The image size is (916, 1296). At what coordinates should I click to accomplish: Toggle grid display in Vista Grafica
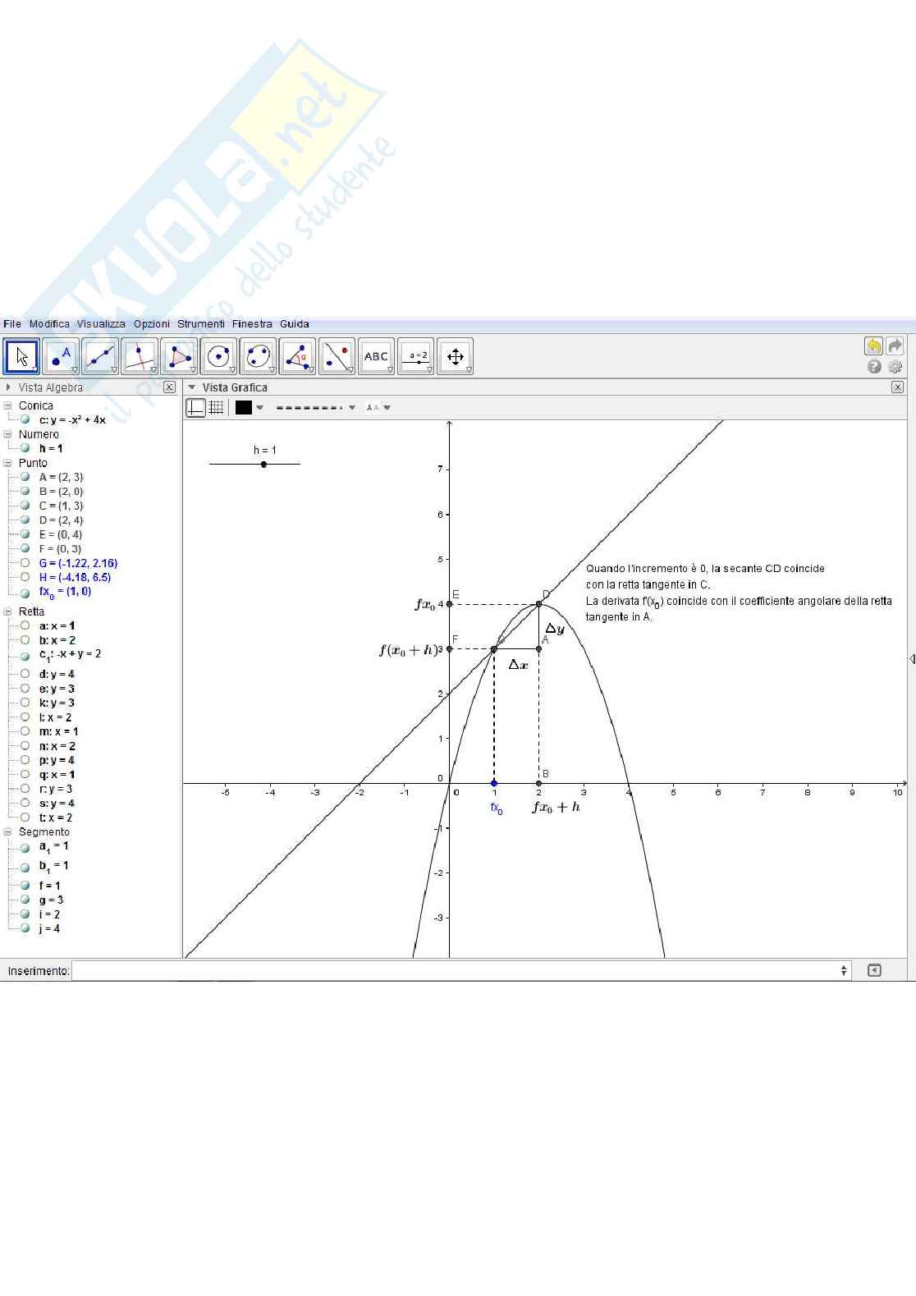tap(216, 407)
